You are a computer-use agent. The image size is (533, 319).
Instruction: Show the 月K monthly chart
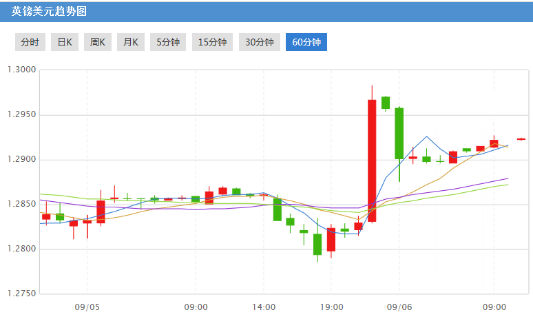click(x=131, y=42)
